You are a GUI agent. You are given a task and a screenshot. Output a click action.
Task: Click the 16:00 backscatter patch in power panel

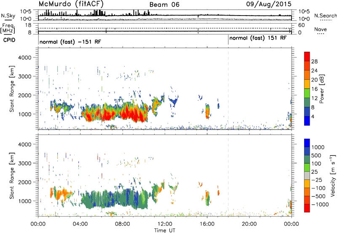click(207, 111)
